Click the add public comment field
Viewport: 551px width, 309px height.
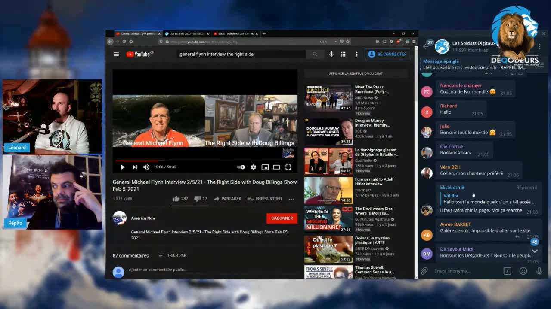[x=158, y=270]
